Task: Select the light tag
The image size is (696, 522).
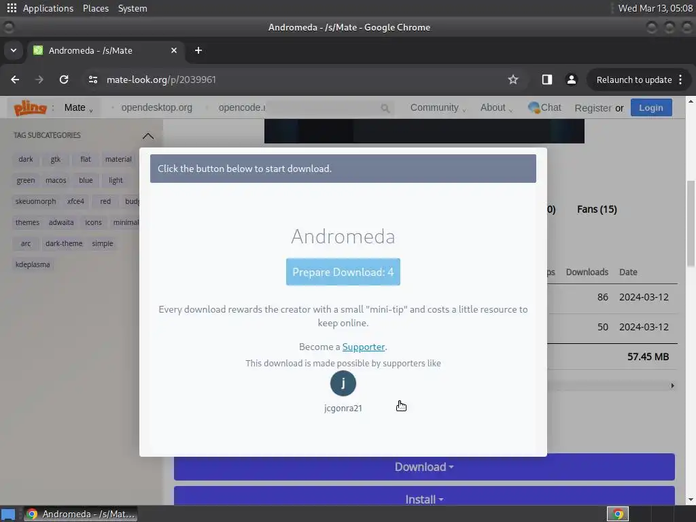Action: pos(116,180)
